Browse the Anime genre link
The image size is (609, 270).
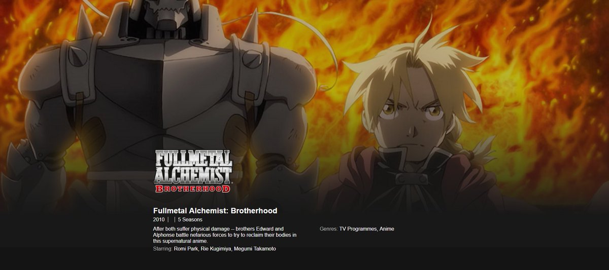(x=387, y=229)
